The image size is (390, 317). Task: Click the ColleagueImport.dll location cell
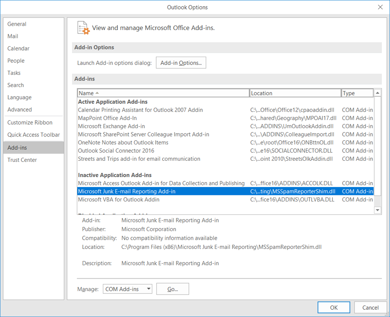[292, 135]
